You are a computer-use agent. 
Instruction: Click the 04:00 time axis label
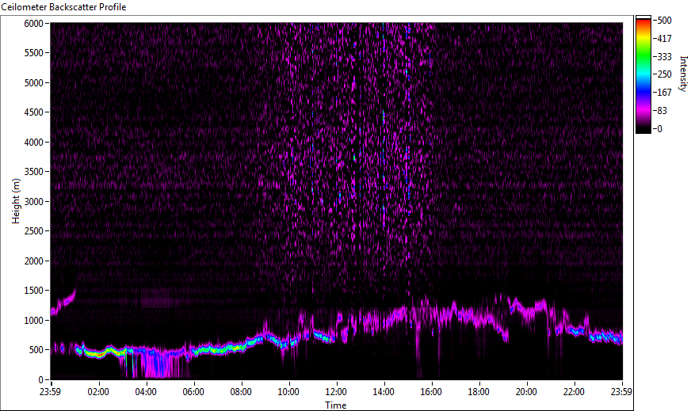[146, 392]
